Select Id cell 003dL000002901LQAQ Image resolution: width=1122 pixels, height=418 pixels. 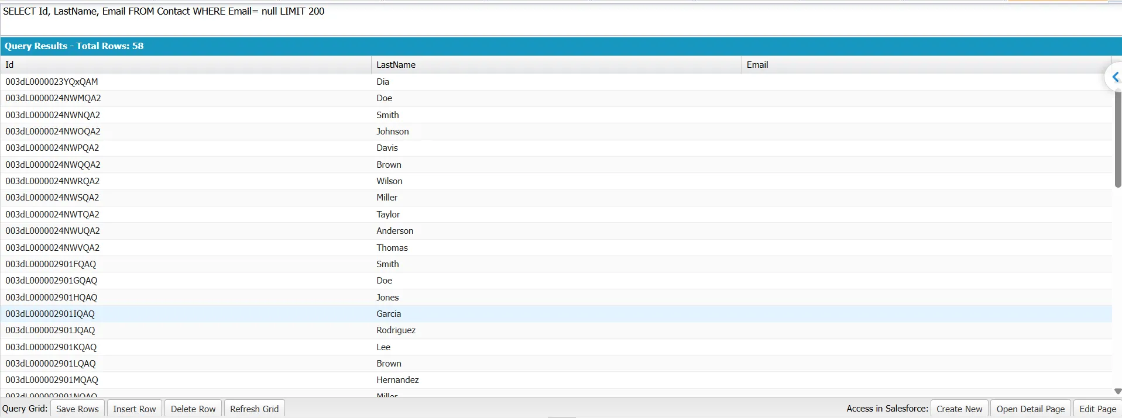coord(186,364)
